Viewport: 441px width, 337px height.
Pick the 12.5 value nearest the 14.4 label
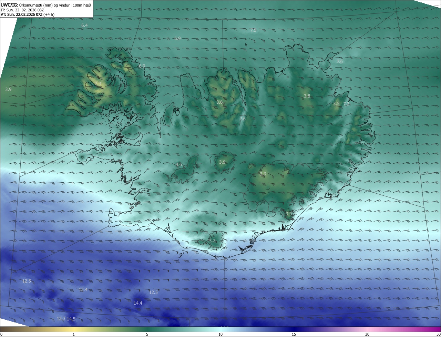(153, 292)
